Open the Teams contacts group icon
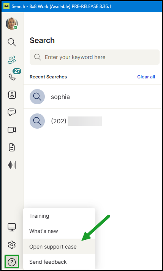The image size is (163, 271). (x=12, y=60)
